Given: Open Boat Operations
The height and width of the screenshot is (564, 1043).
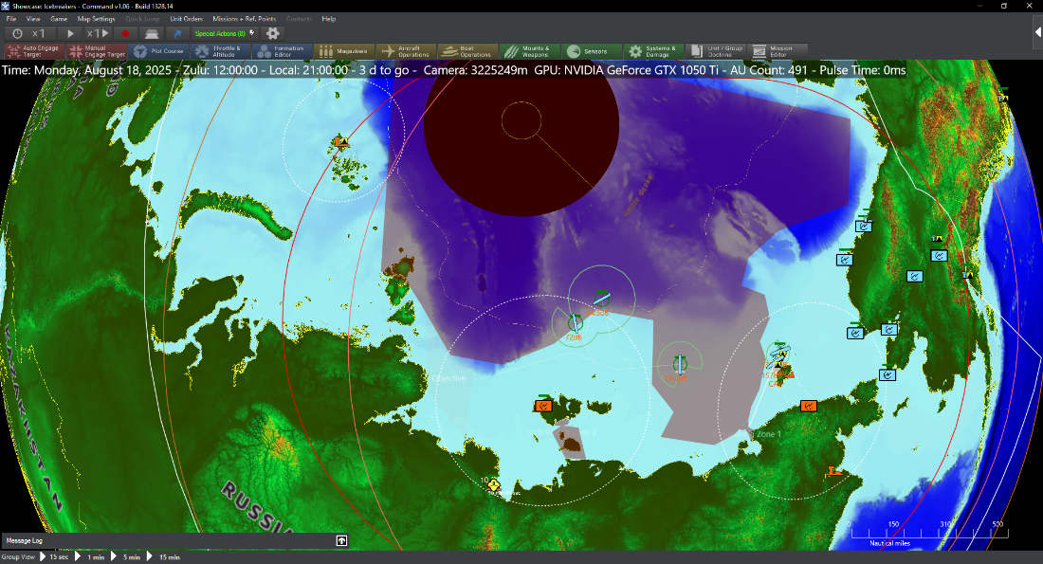Looking at the screenshot, I should [467, 51].
